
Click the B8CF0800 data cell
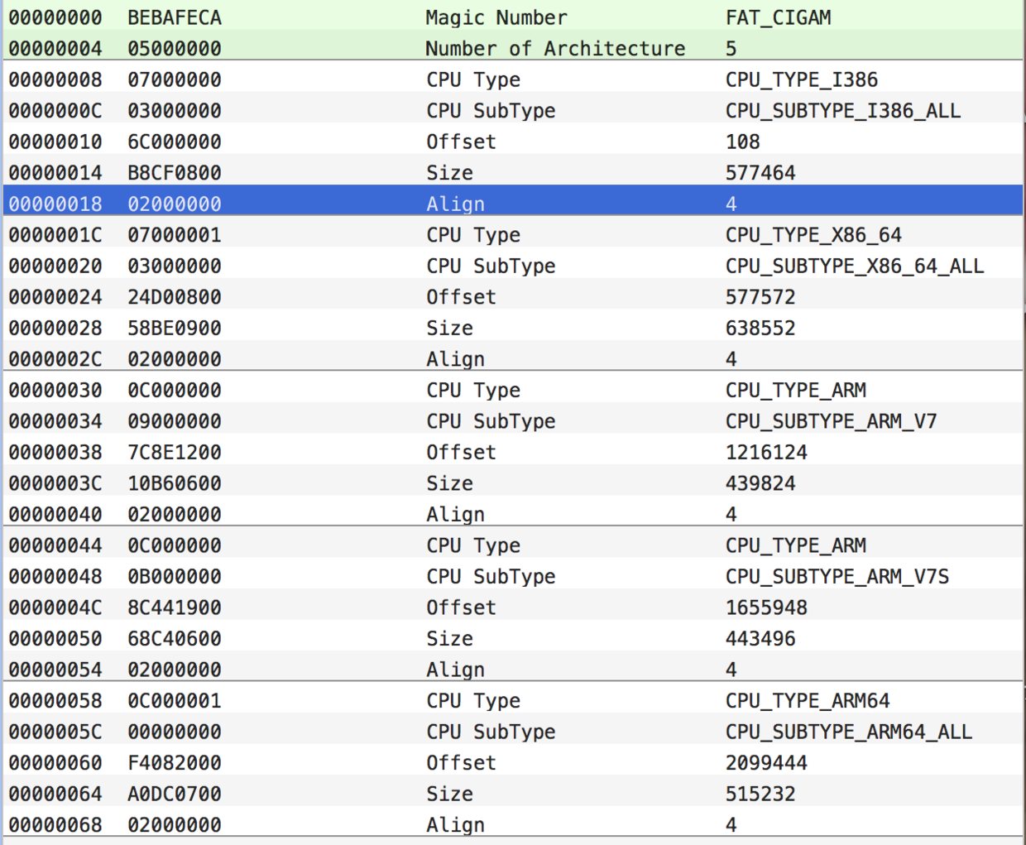coord(174,173)
